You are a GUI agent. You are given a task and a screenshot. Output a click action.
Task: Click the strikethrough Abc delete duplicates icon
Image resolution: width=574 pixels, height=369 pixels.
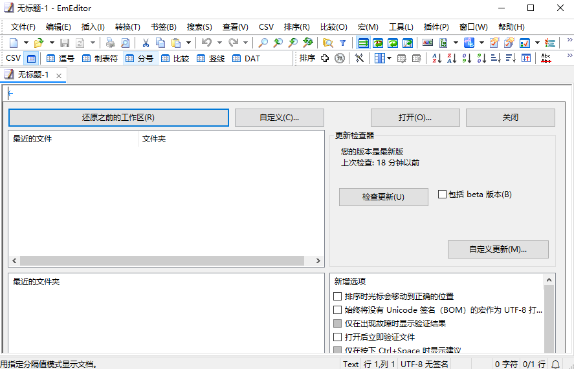tap(546, 58)
